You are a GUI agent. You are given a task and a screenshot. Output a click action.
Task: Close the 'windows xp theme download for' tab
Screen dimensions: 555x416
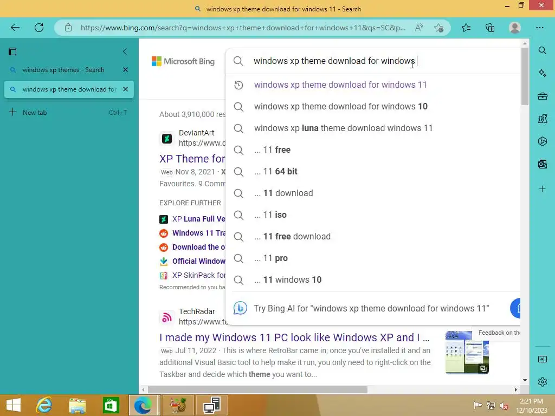[x=125, y=89]
